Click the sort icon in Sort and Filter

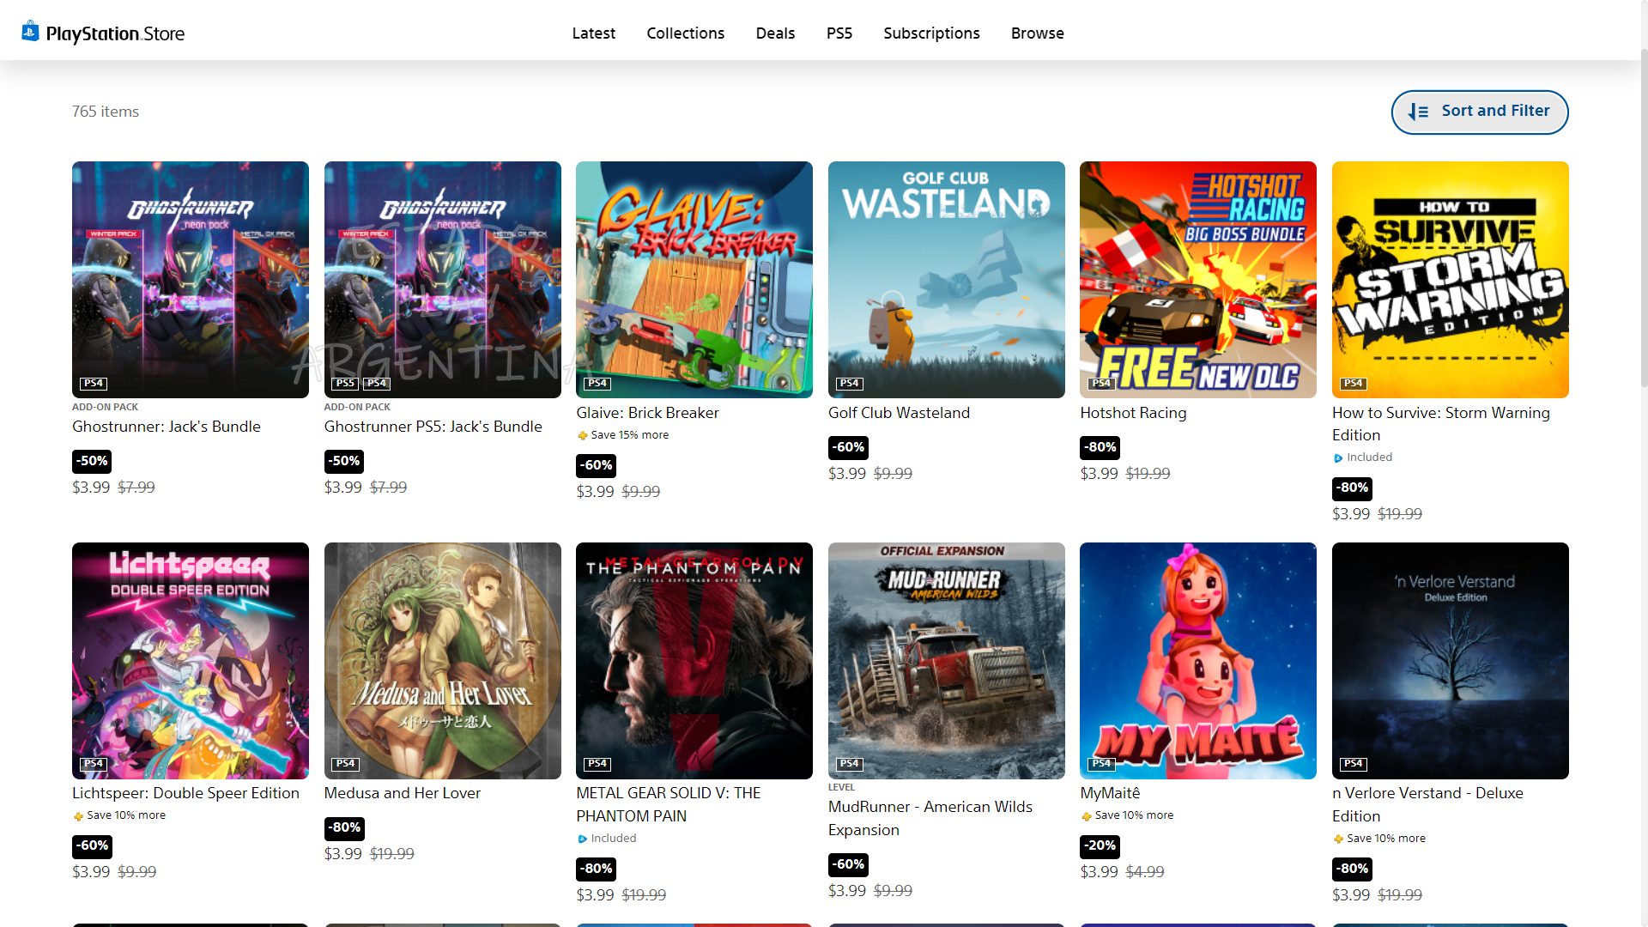pos(1418,112)
